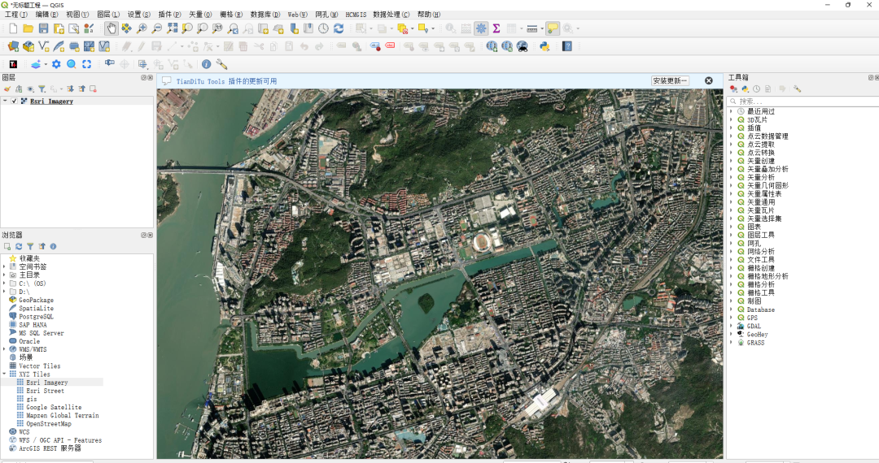Click the 安装更新 install updates button
The width and height of the screenshot is (879, 463).
point(670,81)
